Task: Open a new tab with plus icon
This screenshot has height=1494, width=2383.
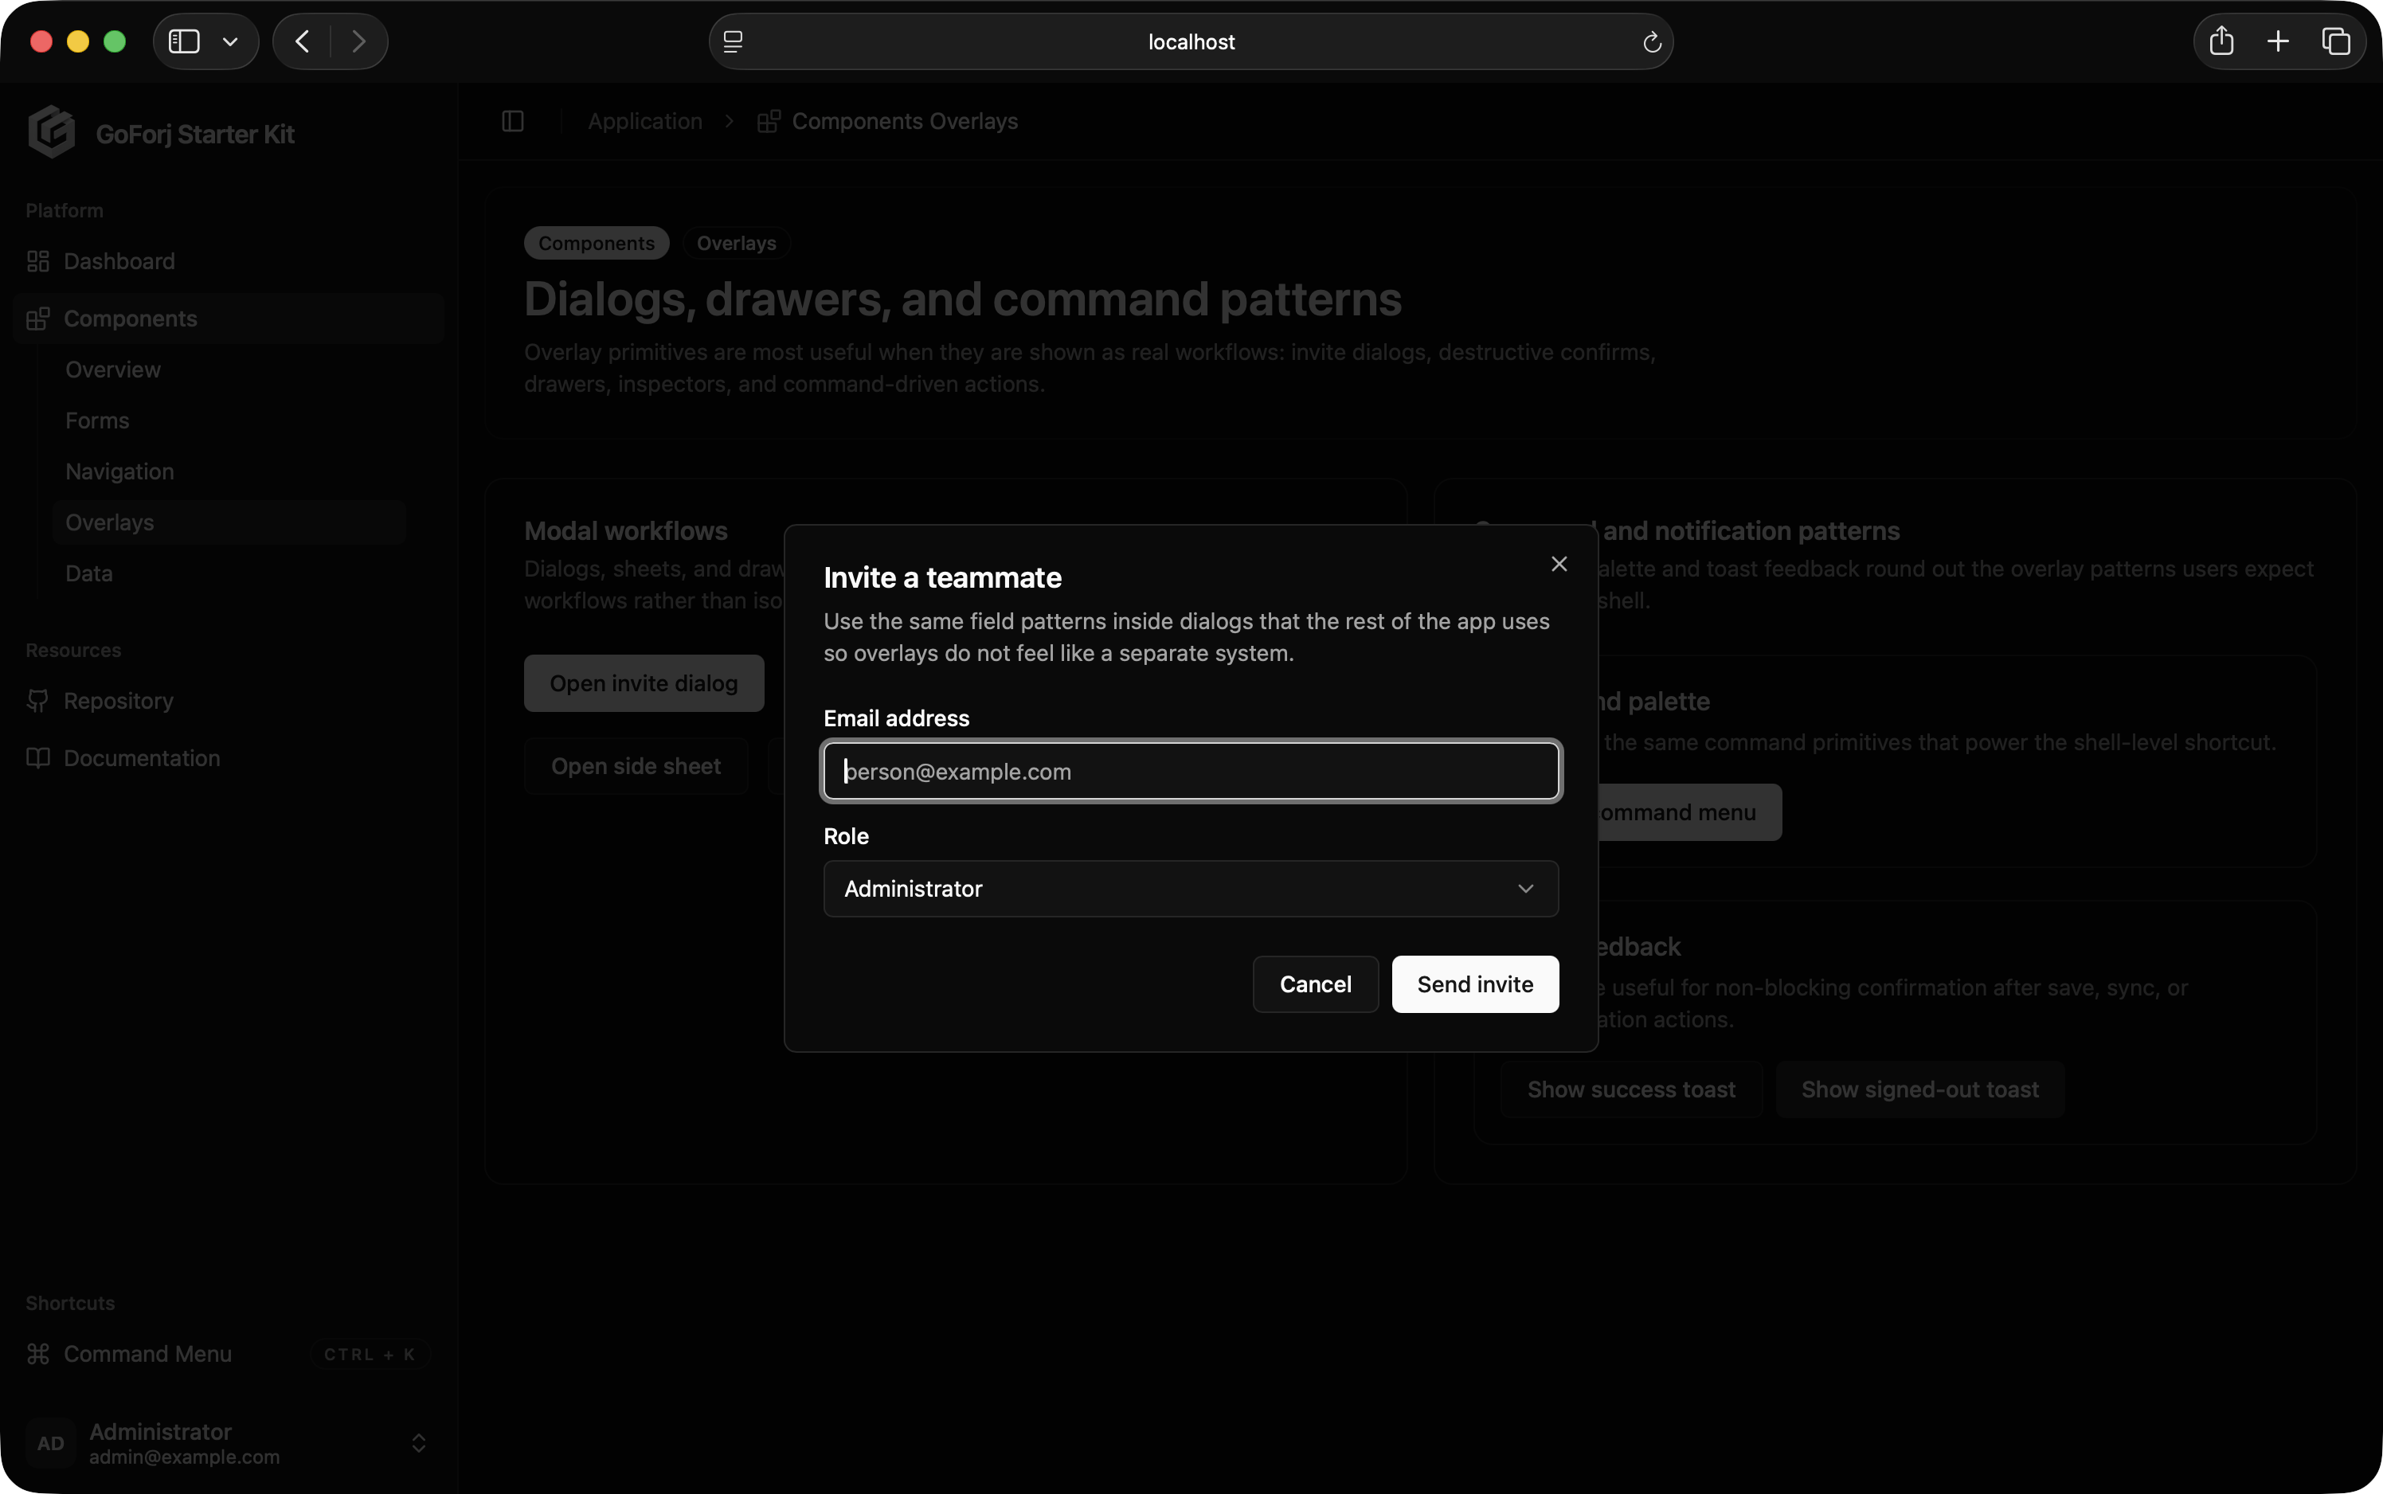Action: point(2279,41)
